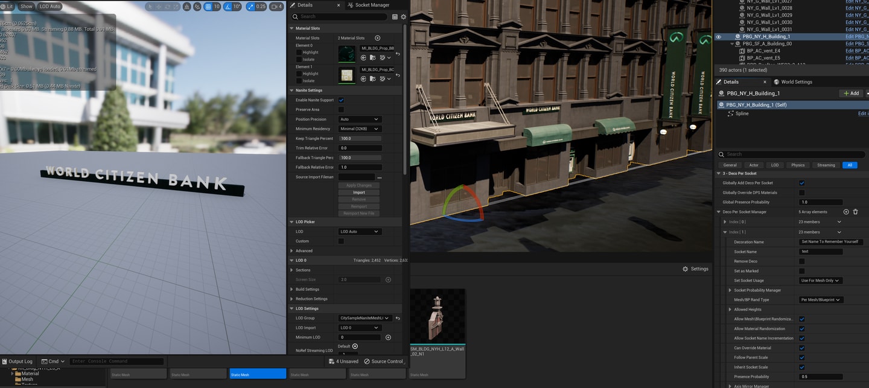Select the Physics filter tab

(798, 165)
